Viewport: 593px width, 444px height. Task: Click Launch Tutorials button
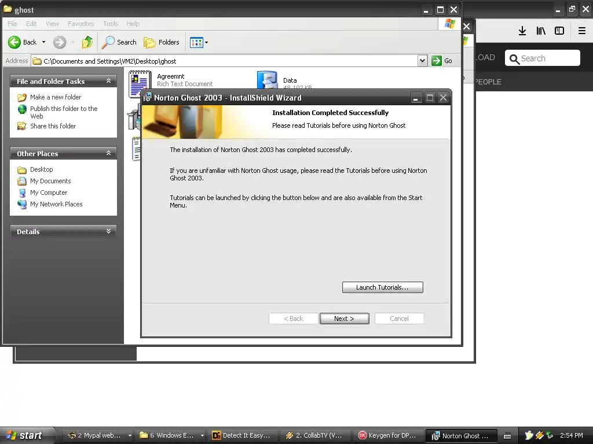[x=382, y=287]
